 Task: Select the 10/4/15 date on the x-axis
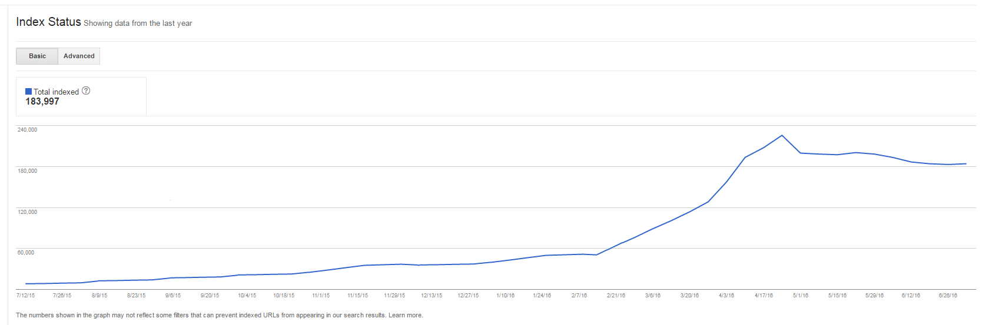click(x=247, y=296)
